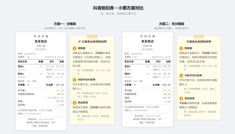Click the example text 本单销售额 = 117 + 78 = 195 元
The image size is (235, 134).
[94, 72]
